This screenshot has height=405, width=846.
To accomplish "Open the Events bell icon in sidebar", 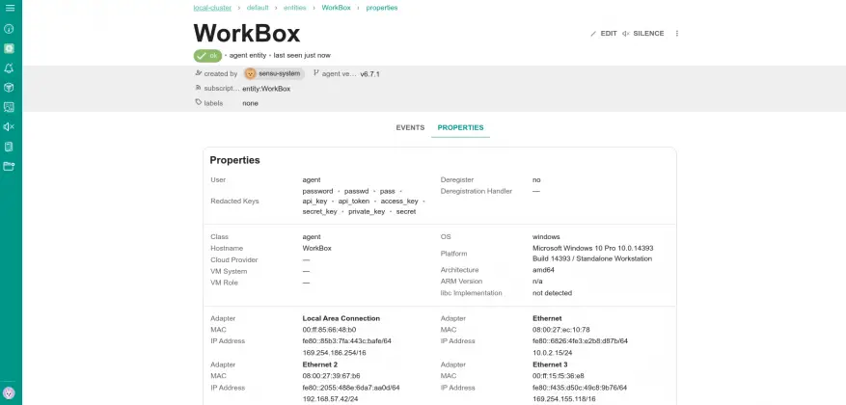I will point(10,67).
